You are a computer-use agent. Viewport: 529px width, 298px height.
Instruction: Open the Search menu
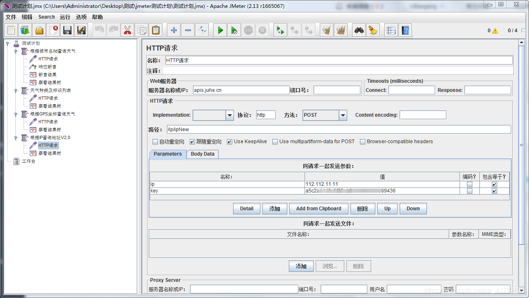[x=47, y=17]
